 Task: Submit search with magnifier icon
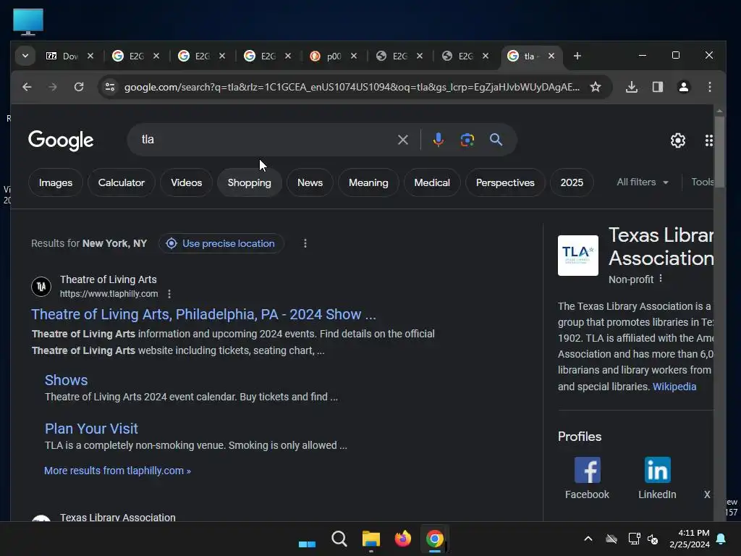tap(496, 140)
